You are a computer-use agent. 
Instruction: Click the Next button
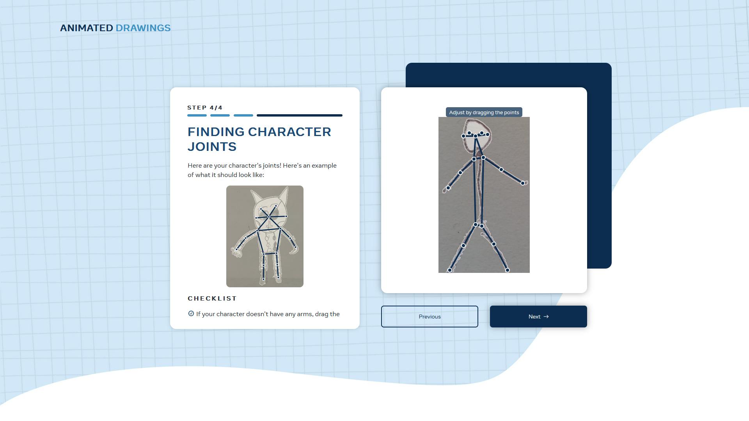538,317
